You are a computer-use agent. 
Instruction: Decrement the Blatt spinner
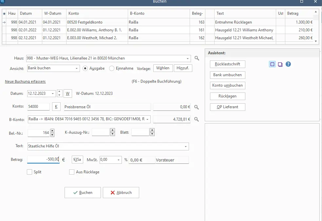click(x=152, y=134)
